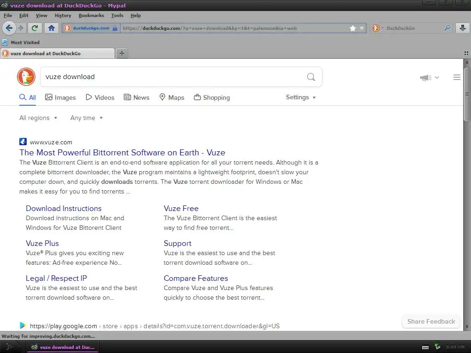471x353 pixels.
Task: Select the vuze download at DuckDuckGo tab
Action: [x=57, y=53]
